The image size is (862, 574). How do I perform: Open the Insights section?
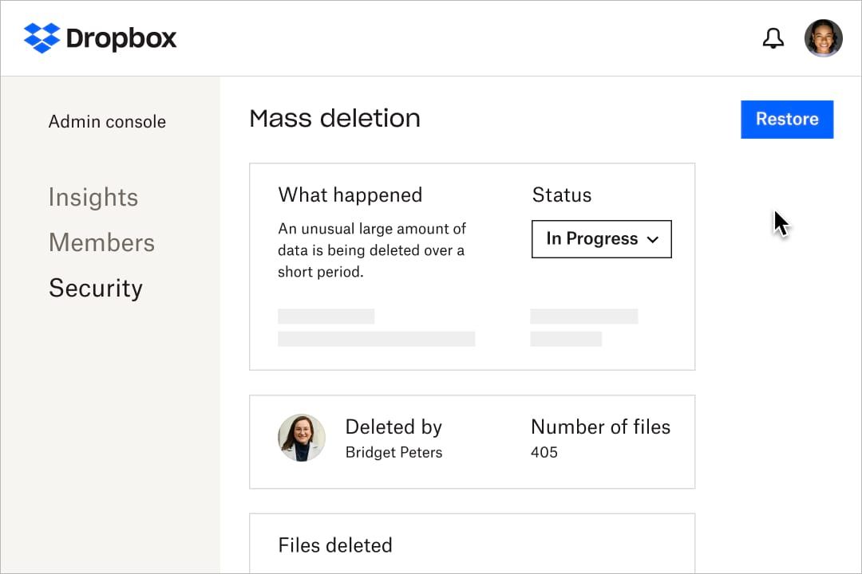pyautogui.click(x=93, y=198)
